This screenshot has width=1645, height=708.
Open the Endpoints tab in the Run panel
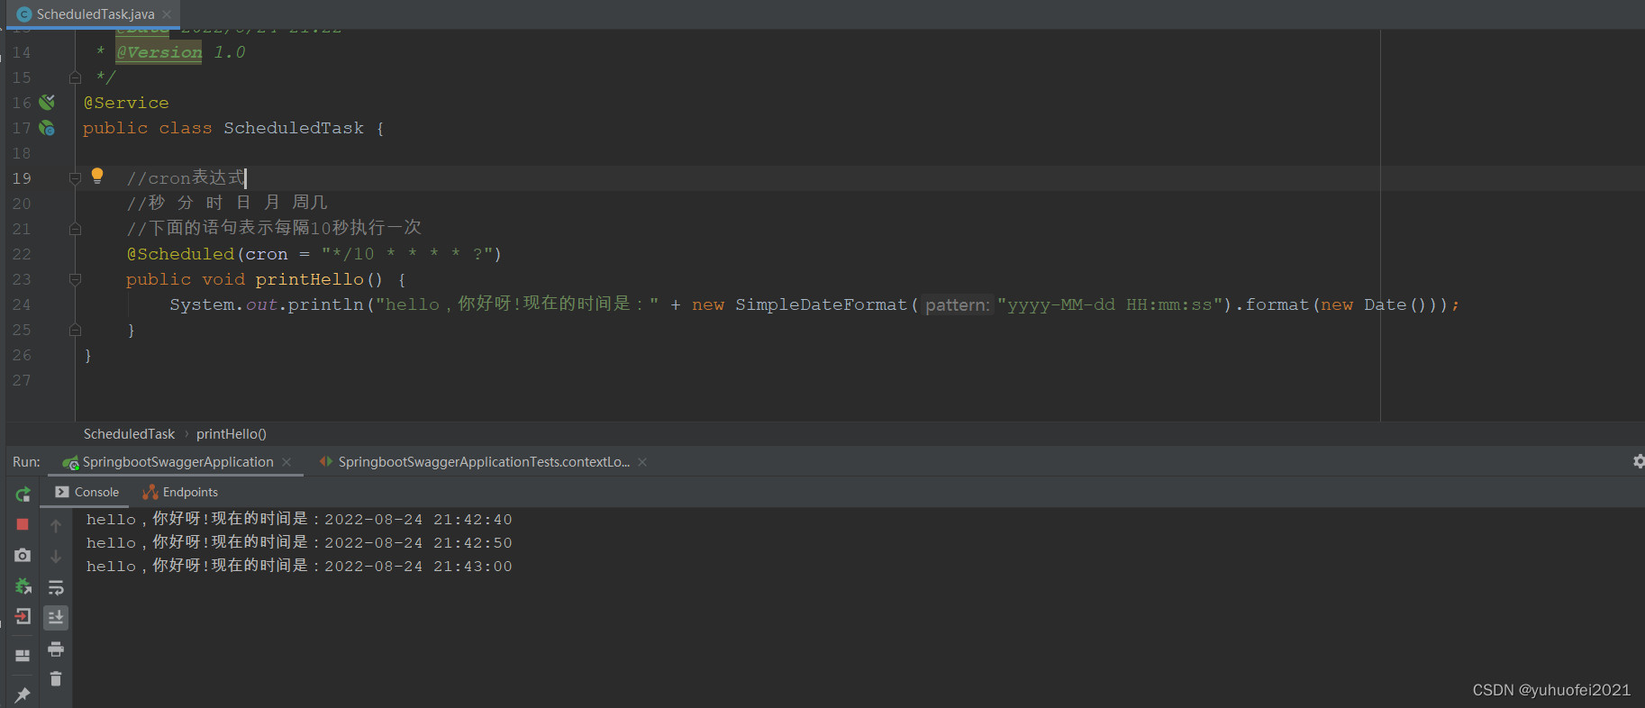(x=180, y=492)
